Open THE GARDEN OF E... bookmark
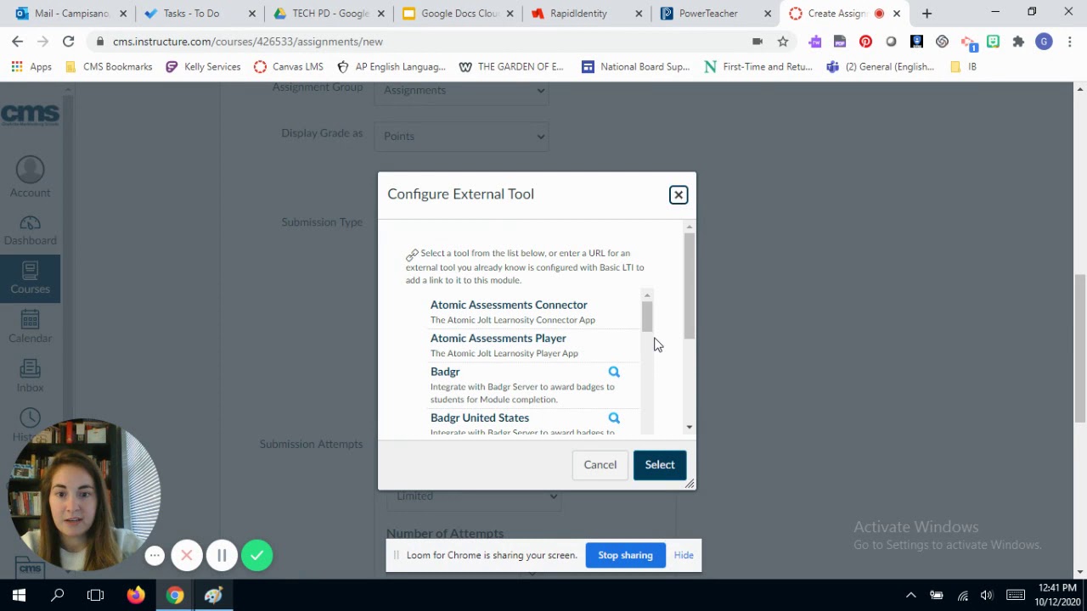Image resolution: width=1087 pixels, height=611 pixels. pyautogui.click(x=511, y=67)
